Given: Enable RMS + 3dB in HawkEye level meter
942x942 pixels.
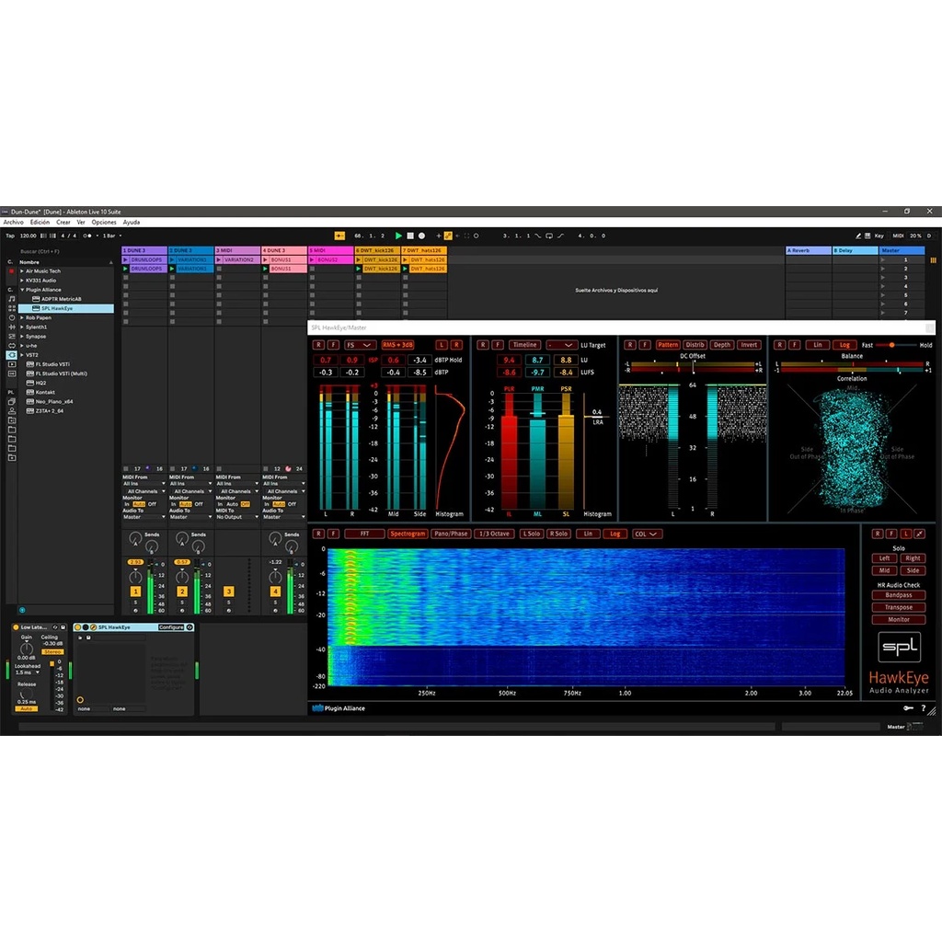Looking at the screenshot, I should (397, 345).
